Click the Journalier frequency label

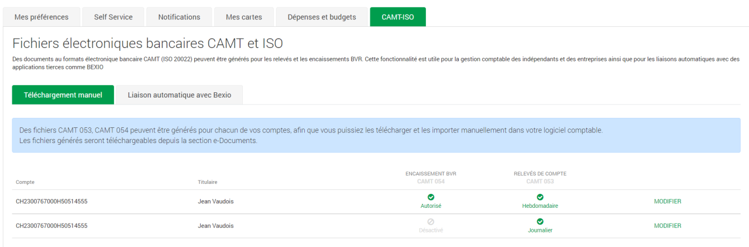pyautogui.click(x=540, y=230)
